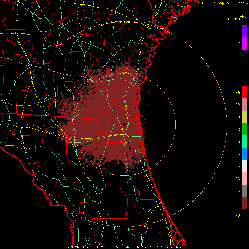The height and width of the screenshot is (249, 249).
Task: Click the BI legend label
Action: coord(237,203)
